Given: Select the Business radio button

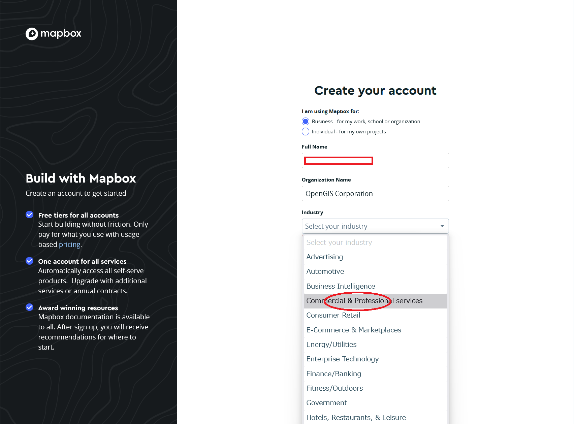Looking at the screenshot, I should pos(306,122).
